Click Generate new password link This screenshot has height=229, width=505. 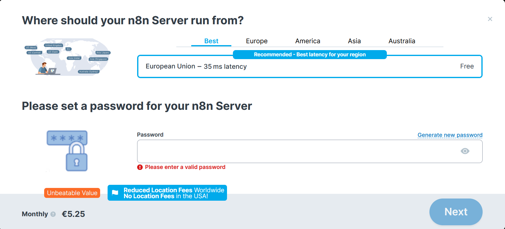tap(450, 135)
